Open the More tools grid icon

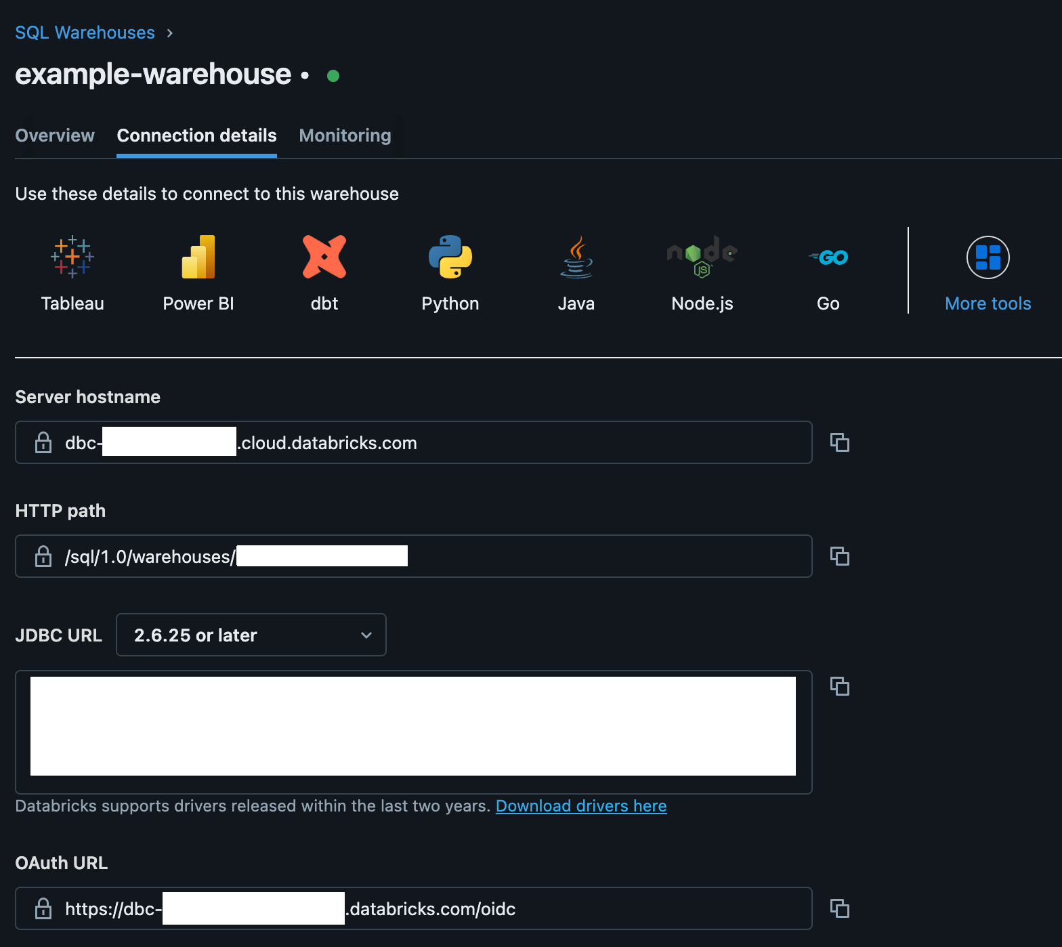[x=988, y=257]
